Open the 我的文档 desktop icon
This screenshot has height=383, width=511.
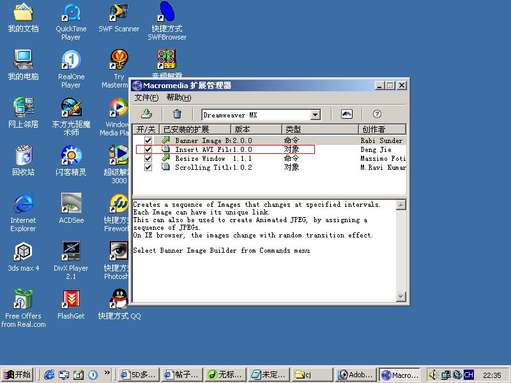click(x=23, y=18)
